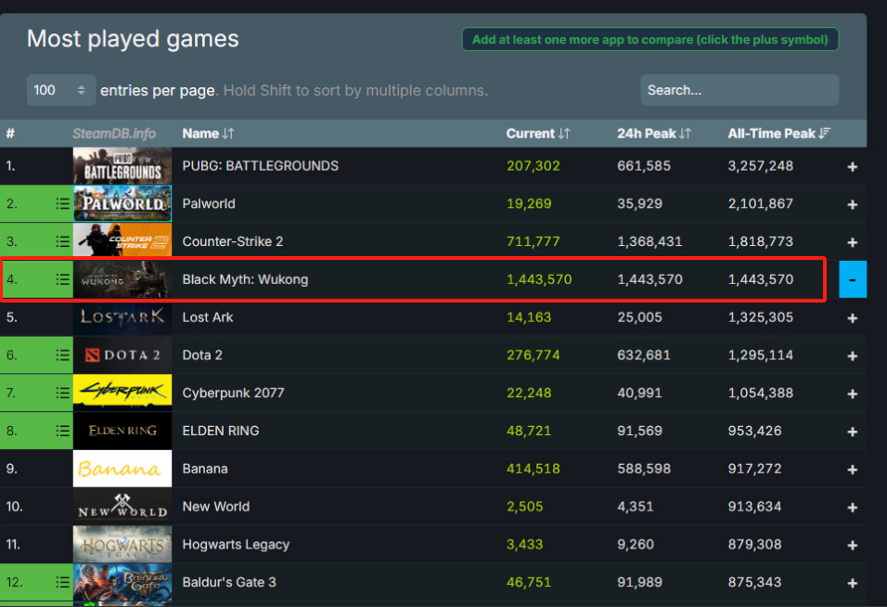Click the green compare apps notice button
Viewport: 887px width, 607px height.
(650, 40)
